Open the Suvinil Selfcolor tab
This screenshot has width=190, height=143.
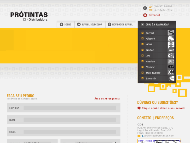point(90,24)
